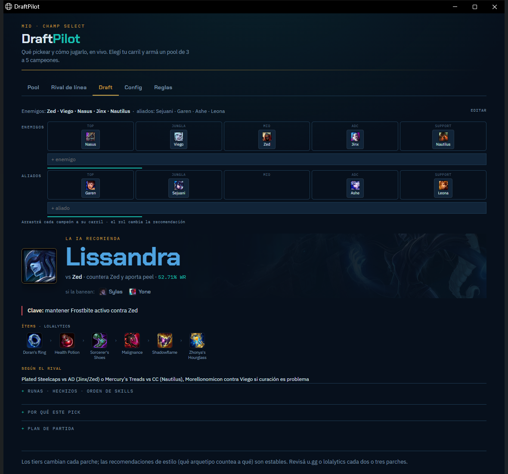Viewport: 508px width, 474px height.
Task: Click the 'Clave: mantener Frostbite' tip text
Action: click(83, 311)
